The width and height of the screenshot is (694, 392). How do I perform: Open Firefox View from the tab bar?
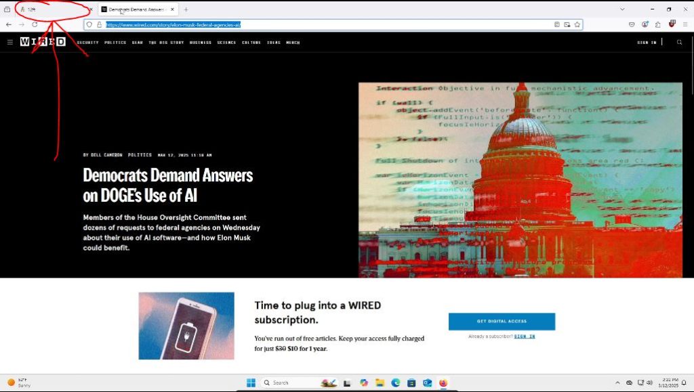(7, 9)
